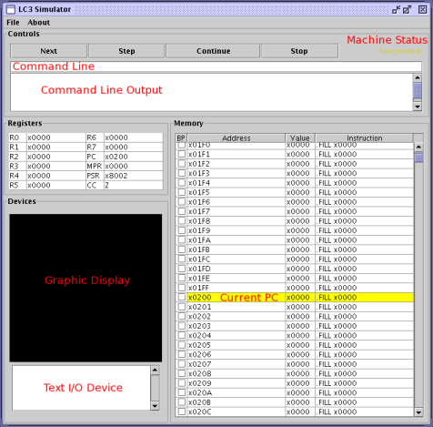Click the LC3 Simulator window title icon

pos(11,9)
